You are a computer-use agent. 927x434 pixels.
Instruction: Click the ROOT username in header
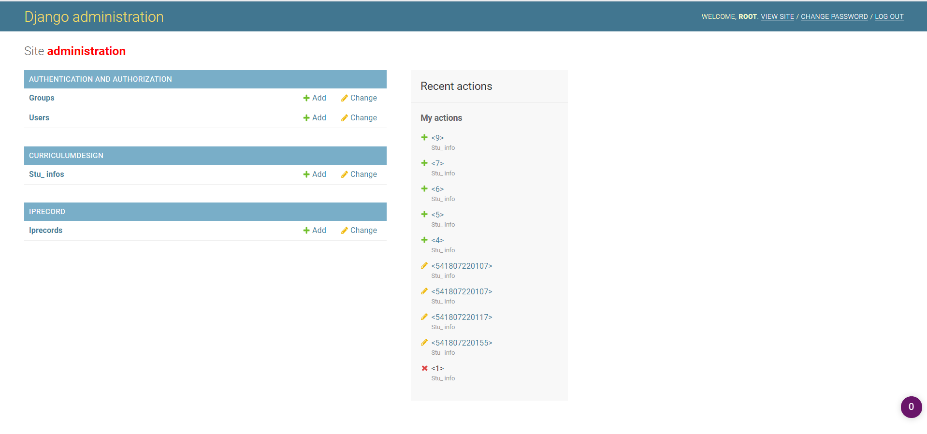point(748,16)
